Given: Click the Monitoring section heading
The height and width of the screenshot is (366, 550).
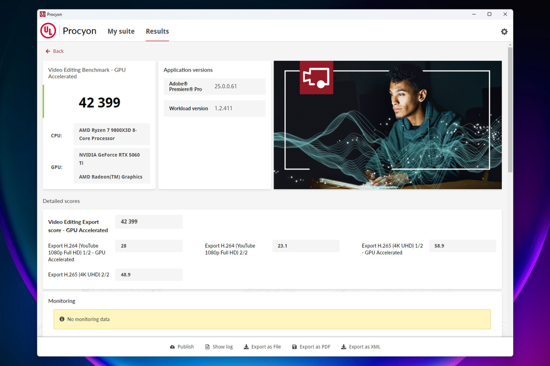Looking at the screenshot, I should (x=61, y=301).
